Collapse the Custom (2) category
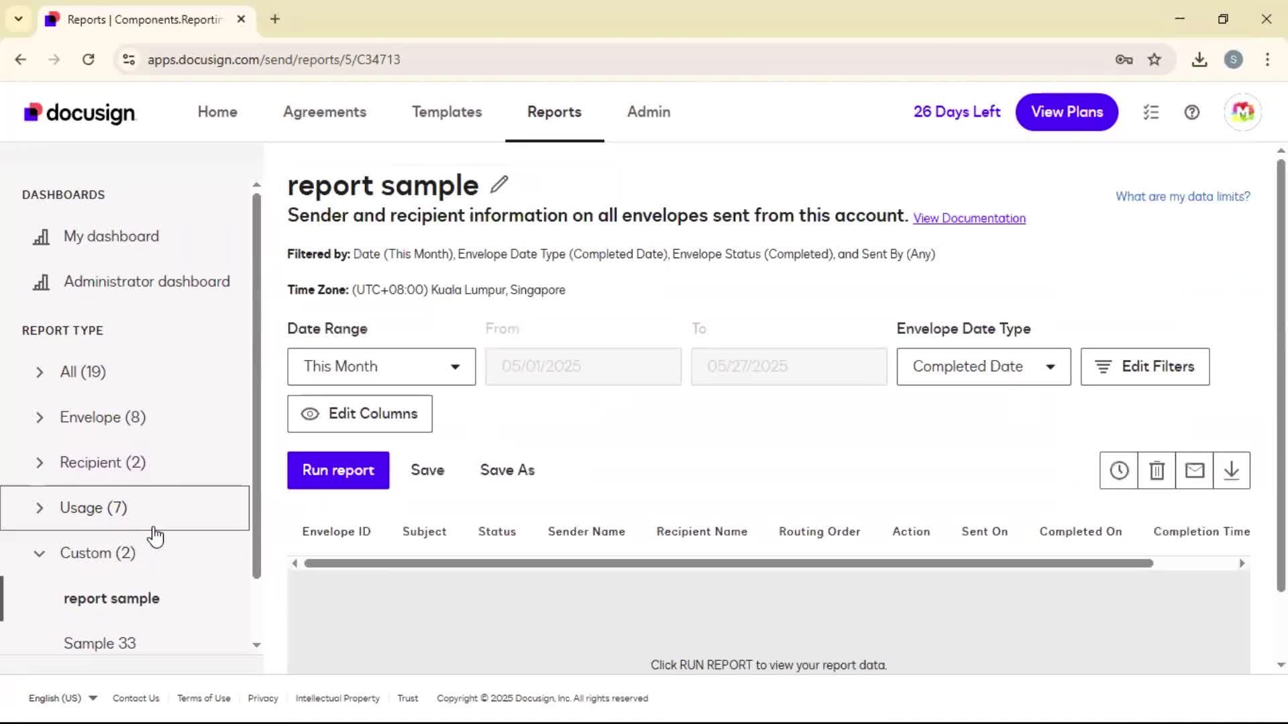Screen dimensions: 1288x724 40,553
